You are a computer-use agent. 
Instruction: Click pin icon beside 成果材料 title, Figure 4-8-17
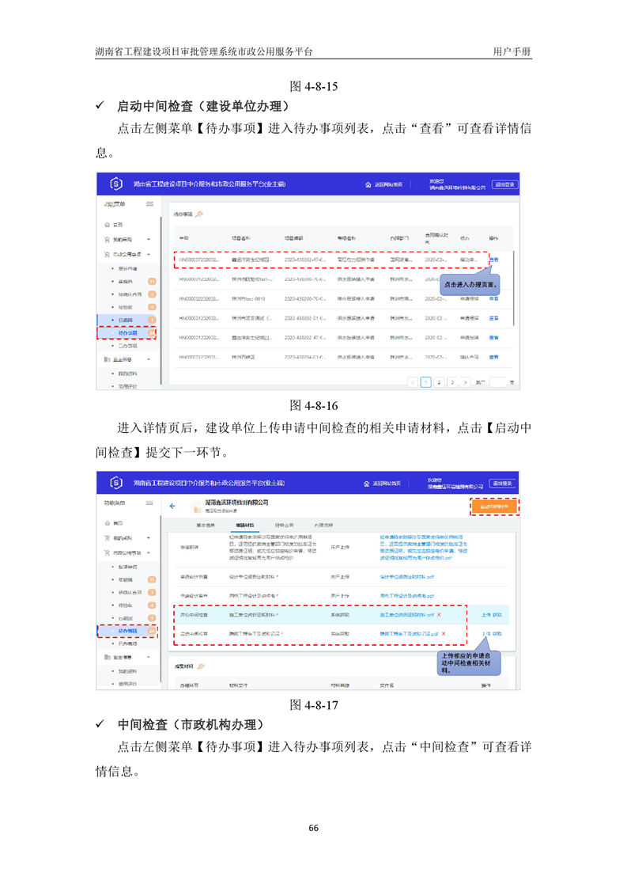[x=201, y=666]
